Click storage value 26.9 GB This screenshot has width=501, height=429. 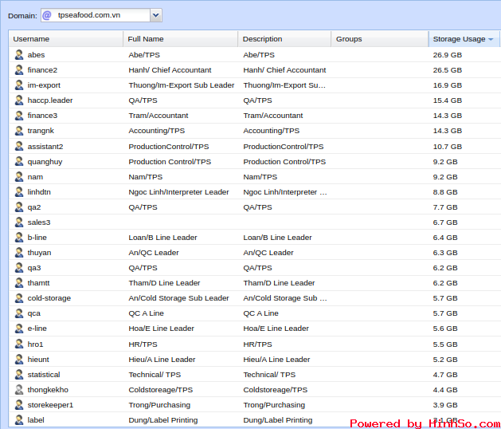(x=448, y=55)
